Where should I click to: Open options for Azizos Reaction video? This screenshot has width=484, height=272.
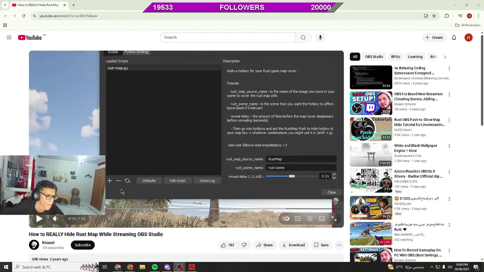[x=449, y=172]
